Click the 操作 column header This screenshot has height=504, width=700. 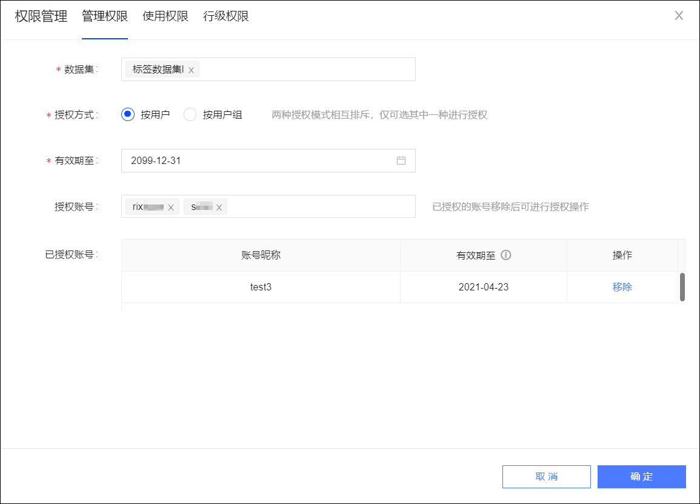tap(622, 255)
